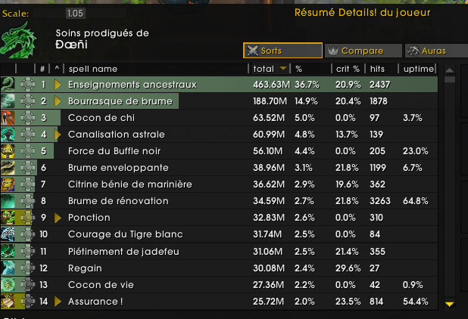Click the Citrine bénie de marinière icon
The width and height of the screenshot is (468, 319).
click(8, 184)
